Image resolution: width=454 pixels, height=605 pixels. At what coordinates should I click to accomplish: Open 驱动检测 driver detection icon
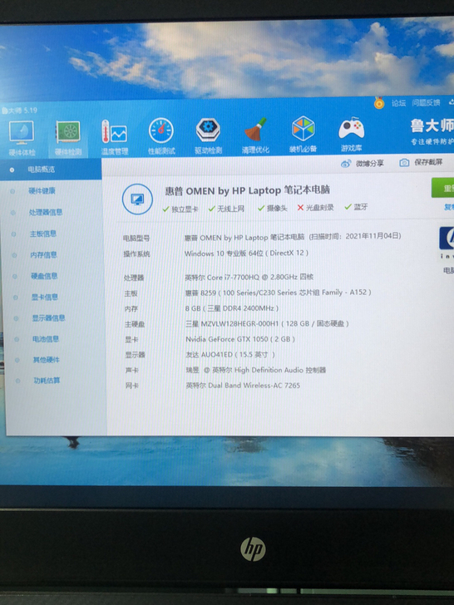[x=208, y=135]
